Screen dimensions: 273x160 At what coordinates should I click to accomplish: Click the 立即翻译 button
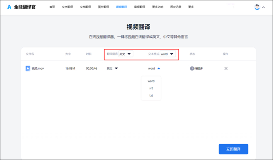click(233, 149)
